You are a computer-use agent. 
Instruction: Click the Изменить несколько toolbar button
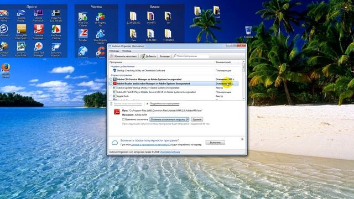click(124, 56)
